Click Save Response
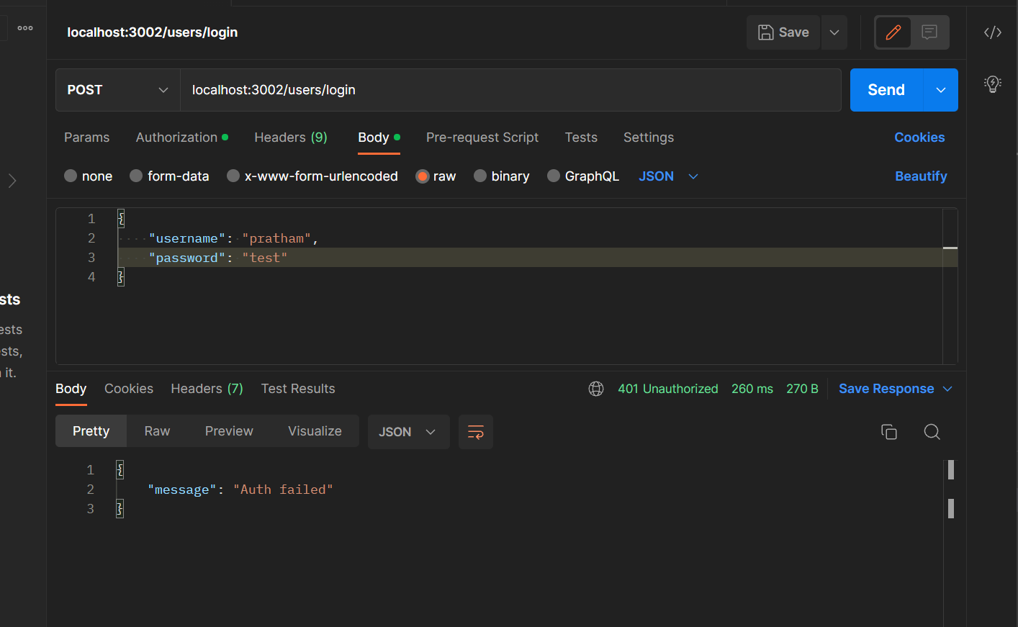Viewport: 1018px width, 627px height. click(886, 389)
